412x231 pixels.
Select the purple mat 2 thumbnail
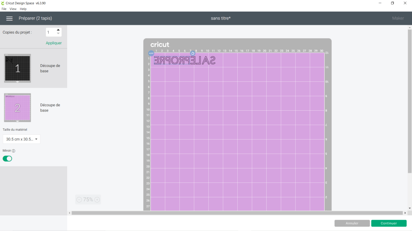17,107
